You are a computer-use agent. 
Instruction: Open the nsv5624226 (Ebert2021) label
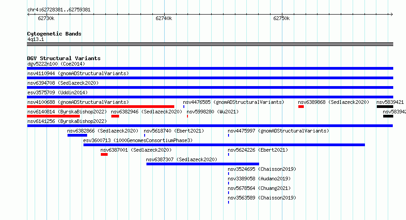pyautogui.click(x=258, y=150)
